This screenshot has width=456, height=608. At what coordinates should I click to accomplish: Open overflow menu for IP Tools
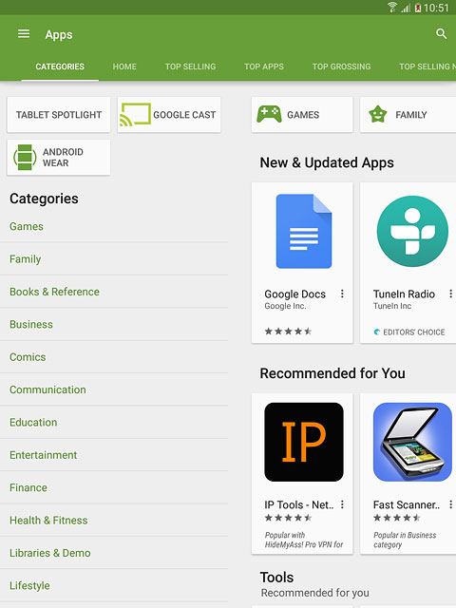342,504
